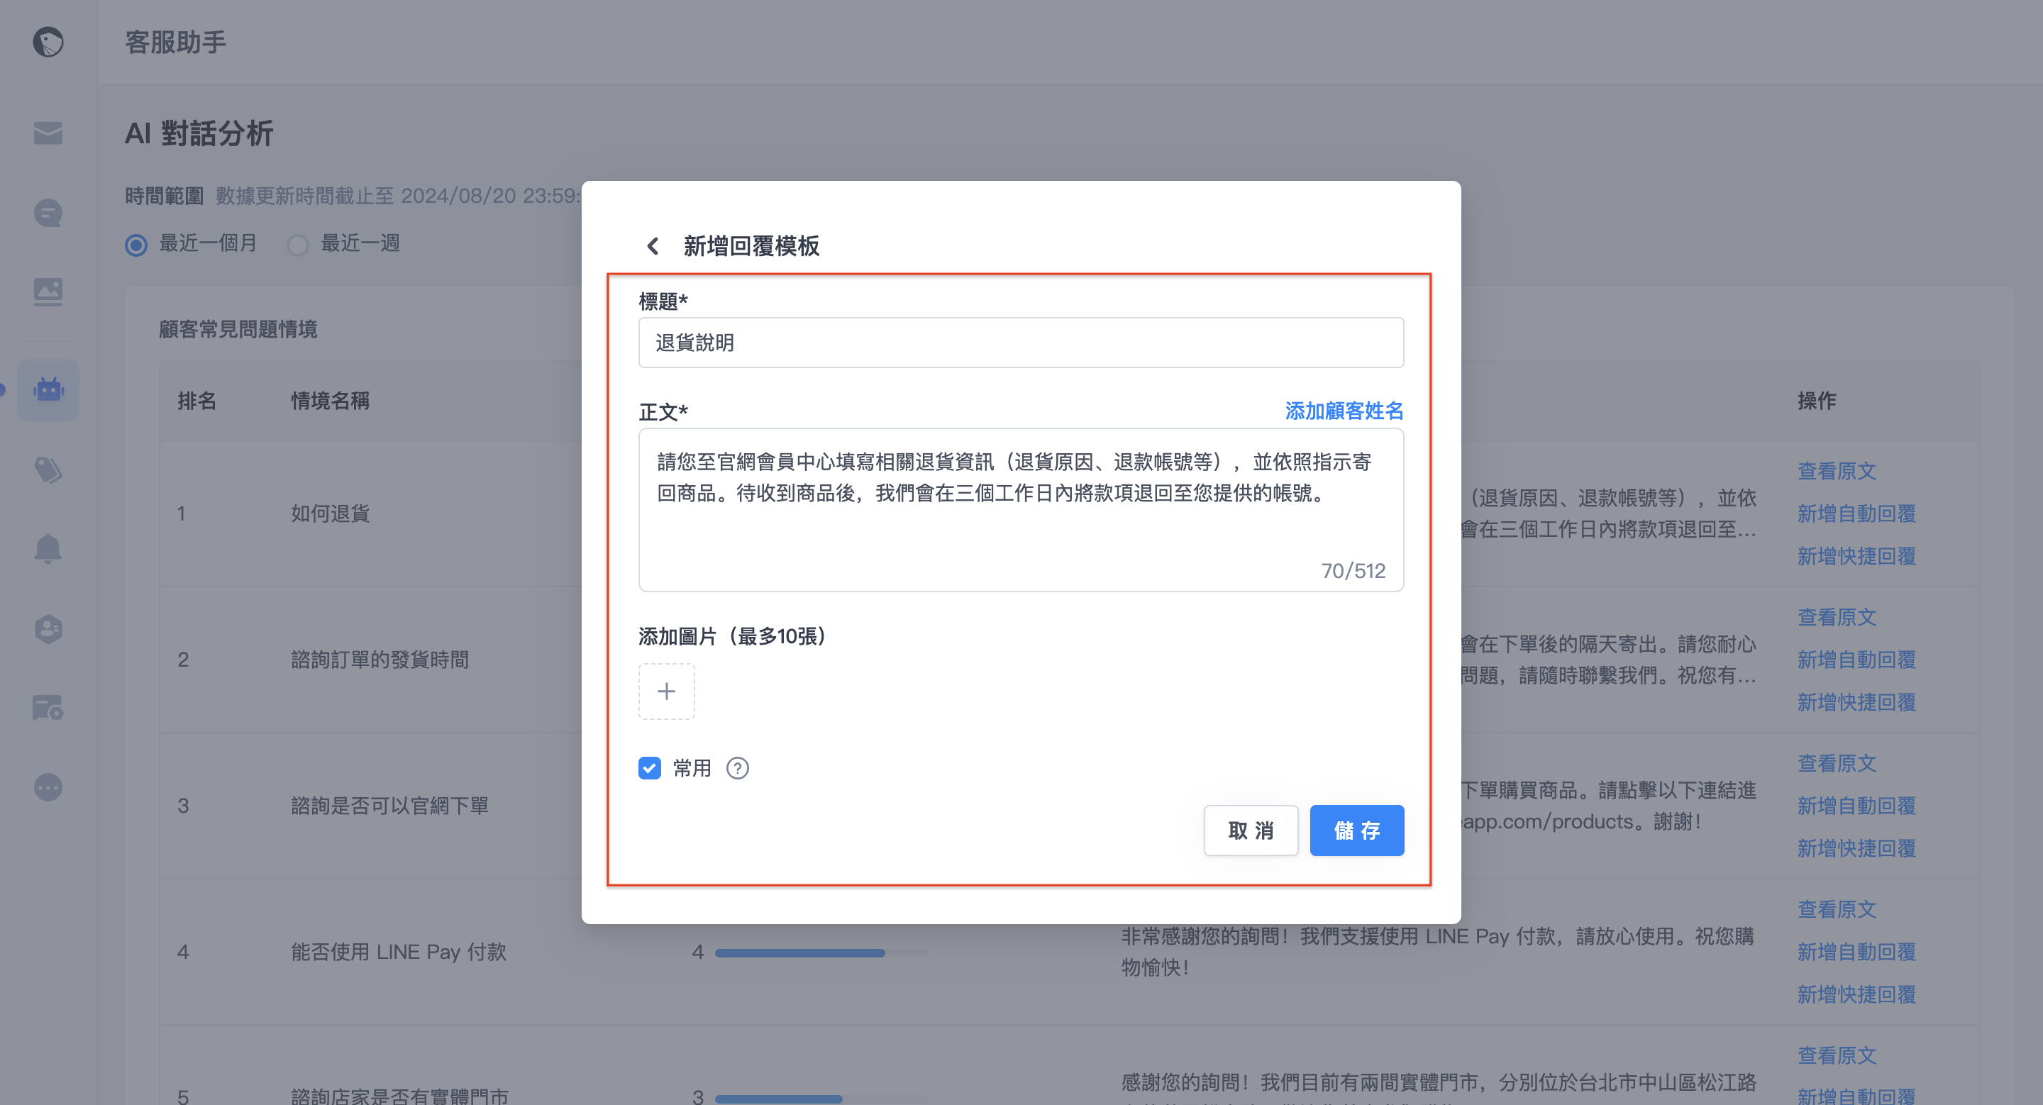
Task: Click the 如何退貨 scenario name
Action: tap(330, 513)
